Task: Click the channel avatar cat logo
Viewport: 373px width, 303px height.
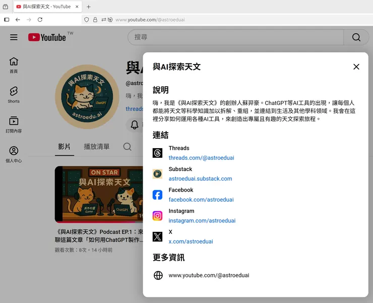Action: [87, 97]
